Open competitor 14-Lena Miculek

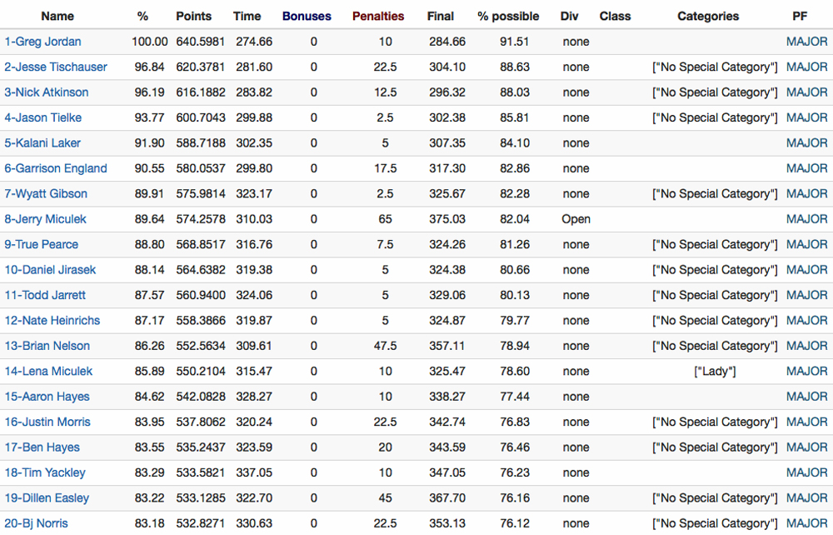(x=48, y=372)
